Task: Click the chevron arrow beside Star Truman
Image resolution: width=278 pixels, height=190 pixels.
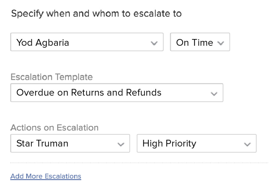Action: tap(121, 144)
